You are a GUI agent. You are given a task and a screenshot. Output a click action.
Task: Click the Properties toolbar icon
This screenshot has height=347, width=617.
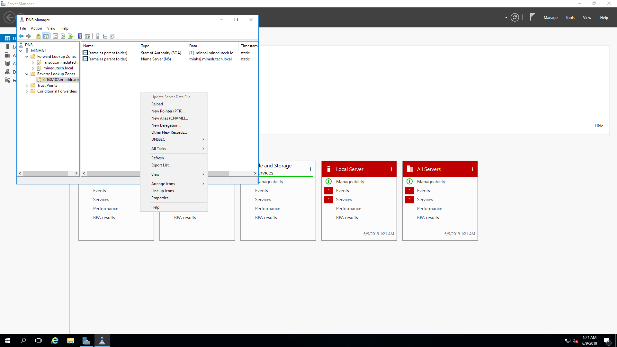[55, 36]
